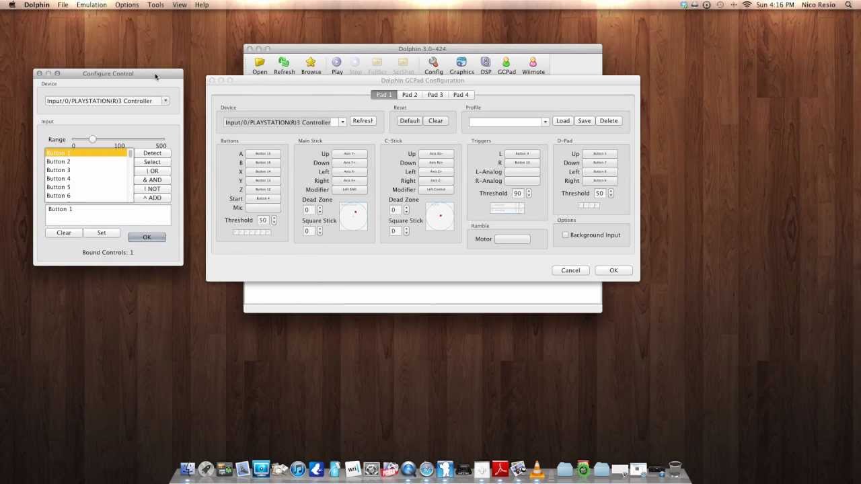Launch QuickTime Player from the Dock
The image size is (861, 484).
[x=408, y=469]
